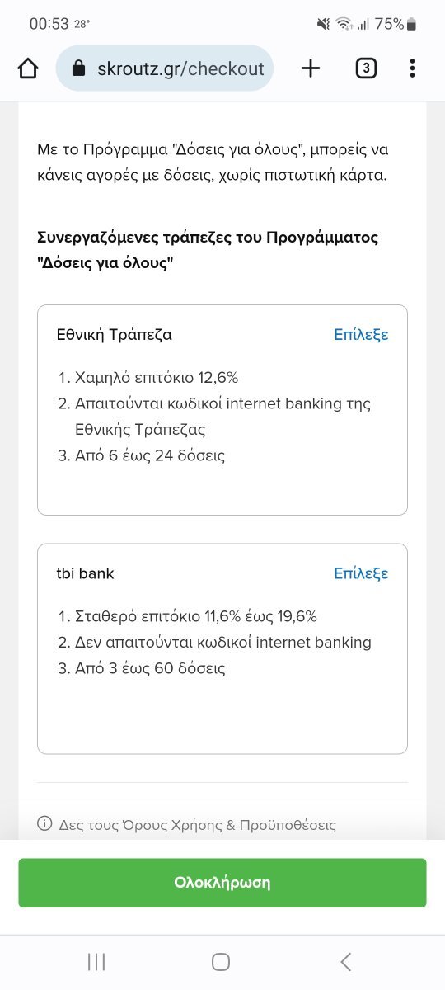
Task: Open a new tab with plus icon
Action: pos(310,68)
